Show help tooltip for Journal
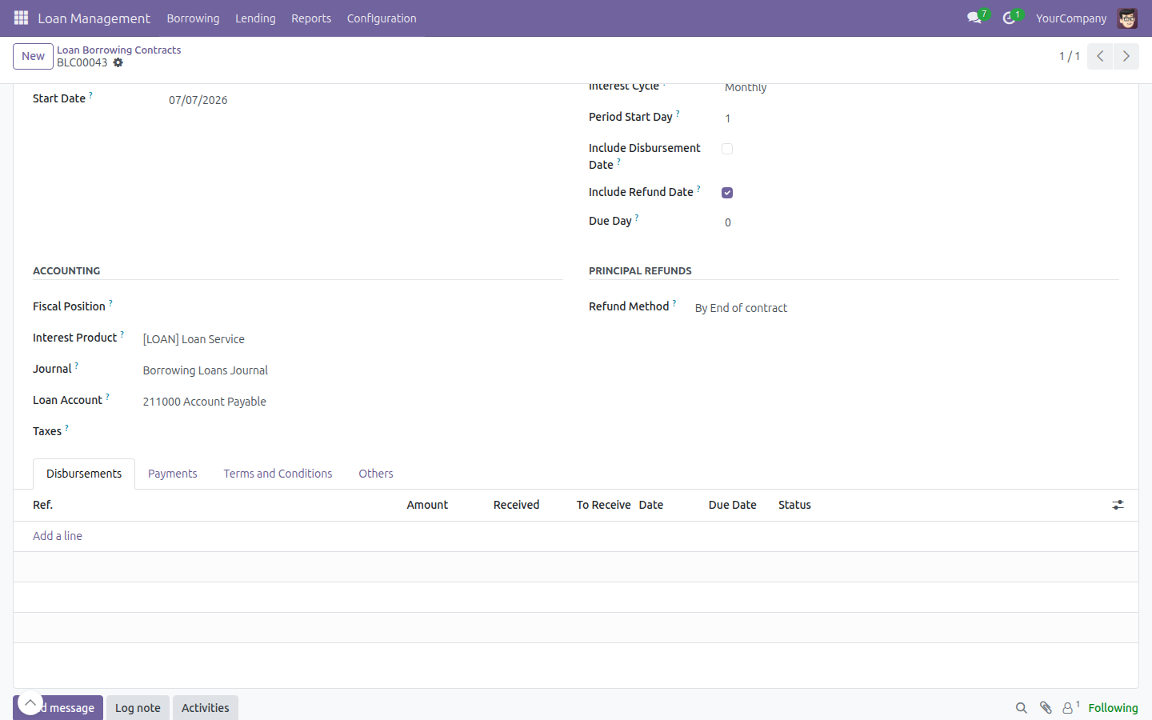Viewport: 1152px width, 720px height. coord(77,365)
